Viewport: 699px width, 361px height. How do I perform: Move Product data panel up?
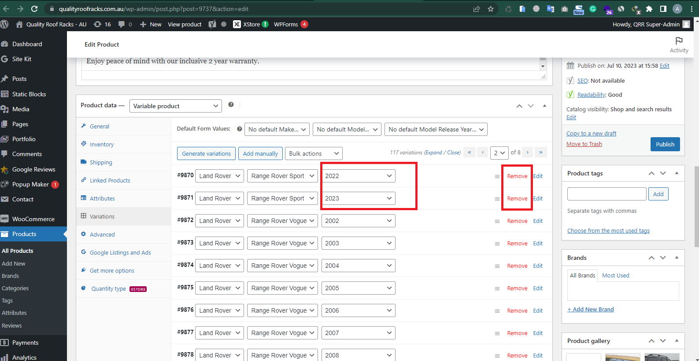point(519,106)
